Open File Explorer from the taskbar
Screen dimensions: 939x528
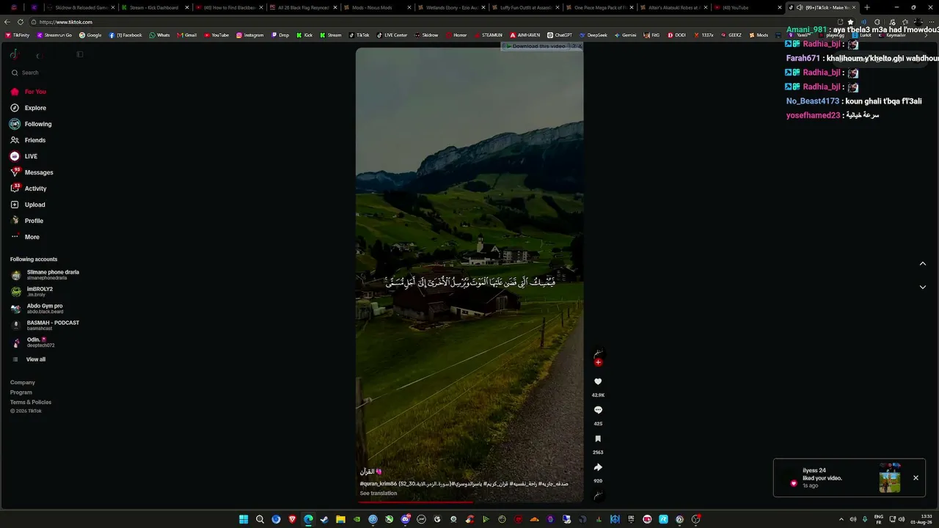(340, 519)
